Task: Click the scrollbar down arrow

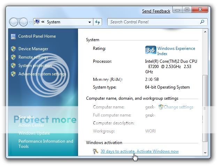Action: click(x=205, y=153)
